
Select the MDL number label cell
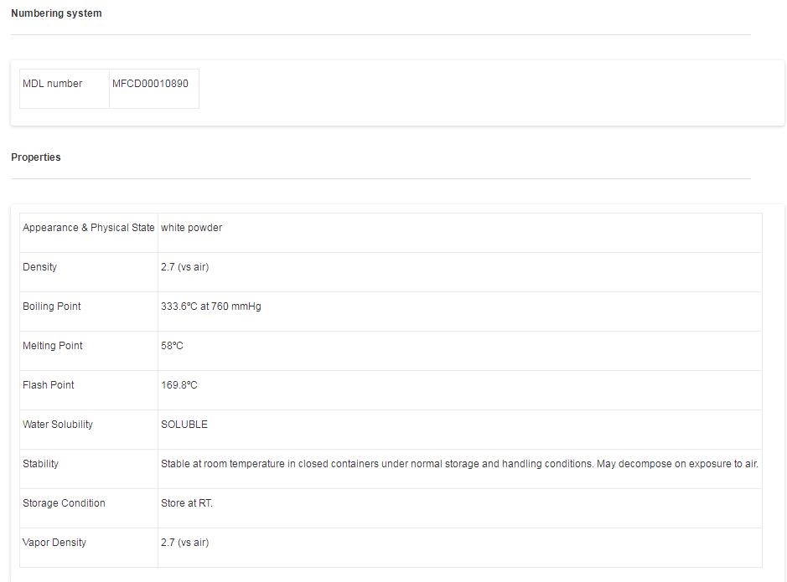click(53, 84)
